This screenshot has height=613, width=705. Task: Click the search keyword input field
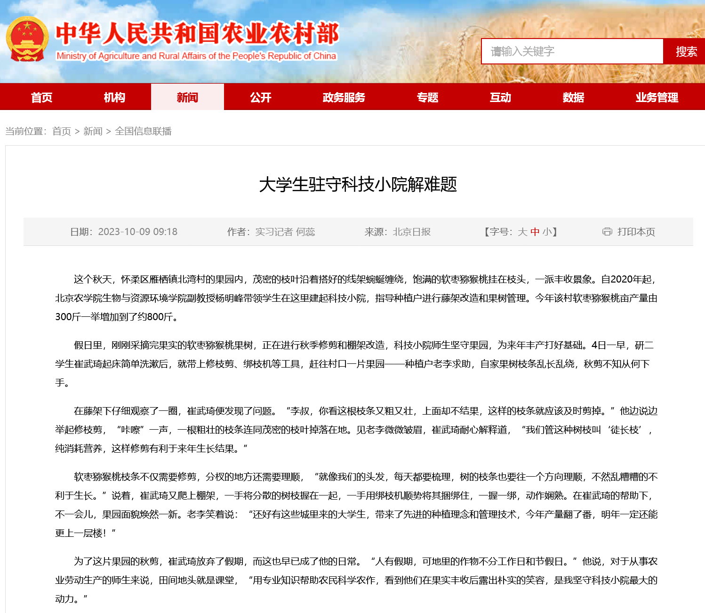572,51
